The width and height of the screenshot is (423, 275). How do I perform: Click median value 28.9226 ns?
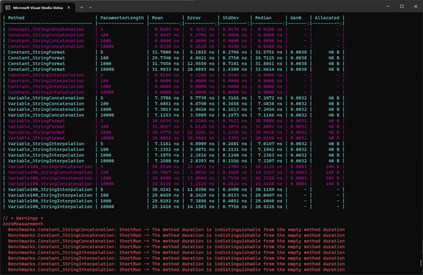(x=269, y=207)
